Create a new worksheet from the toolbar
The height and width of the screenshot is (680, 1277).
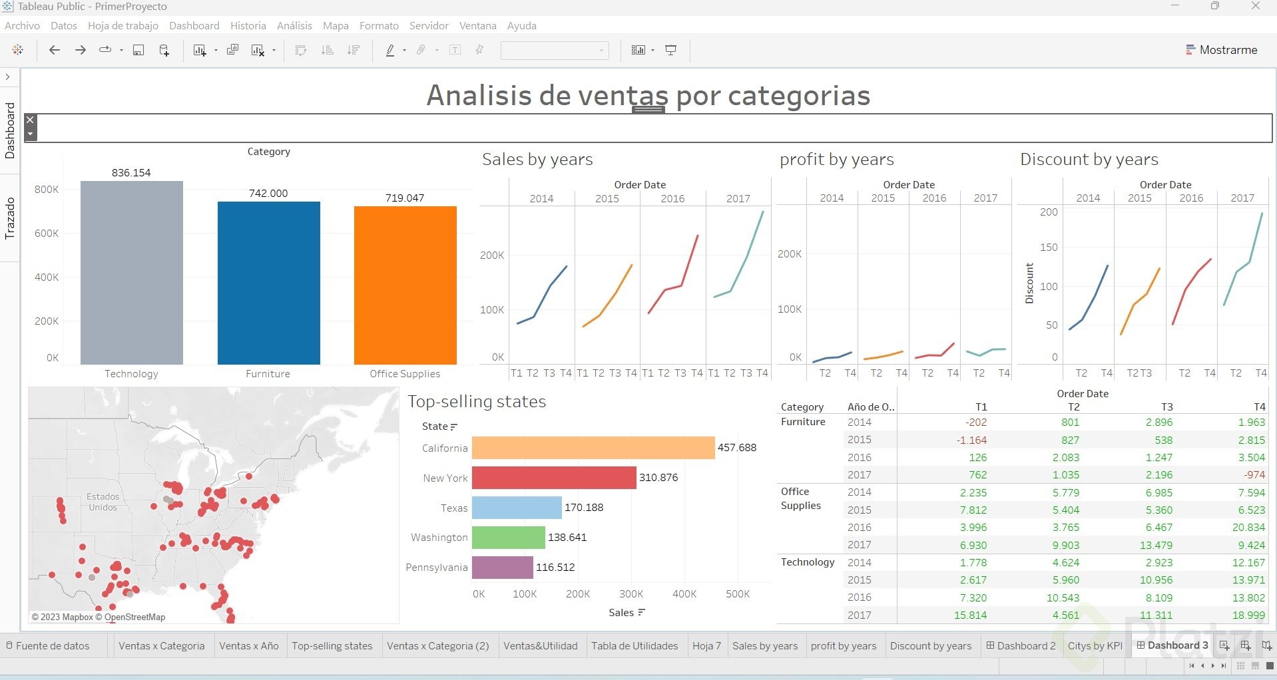pos(200,50)
